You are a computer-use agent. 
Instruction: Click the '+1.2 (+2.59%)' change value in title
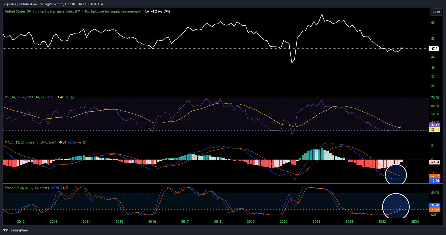click(x=160, y=11)
